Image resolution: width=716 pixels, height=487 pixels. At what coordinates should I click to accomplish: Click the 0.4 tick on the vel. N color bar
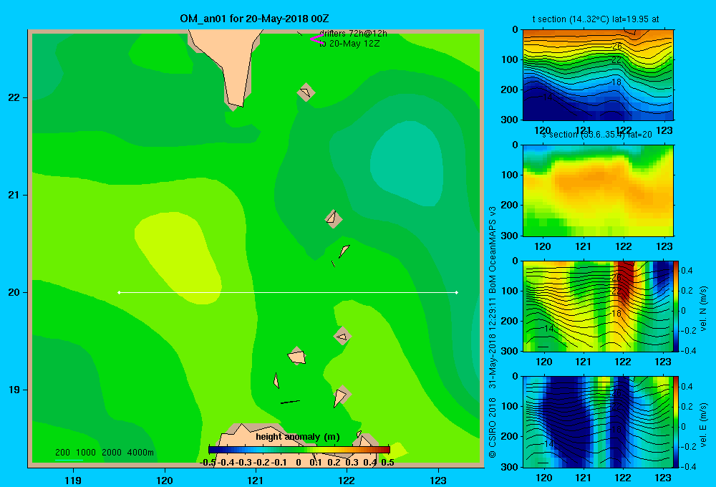[687, 271]
